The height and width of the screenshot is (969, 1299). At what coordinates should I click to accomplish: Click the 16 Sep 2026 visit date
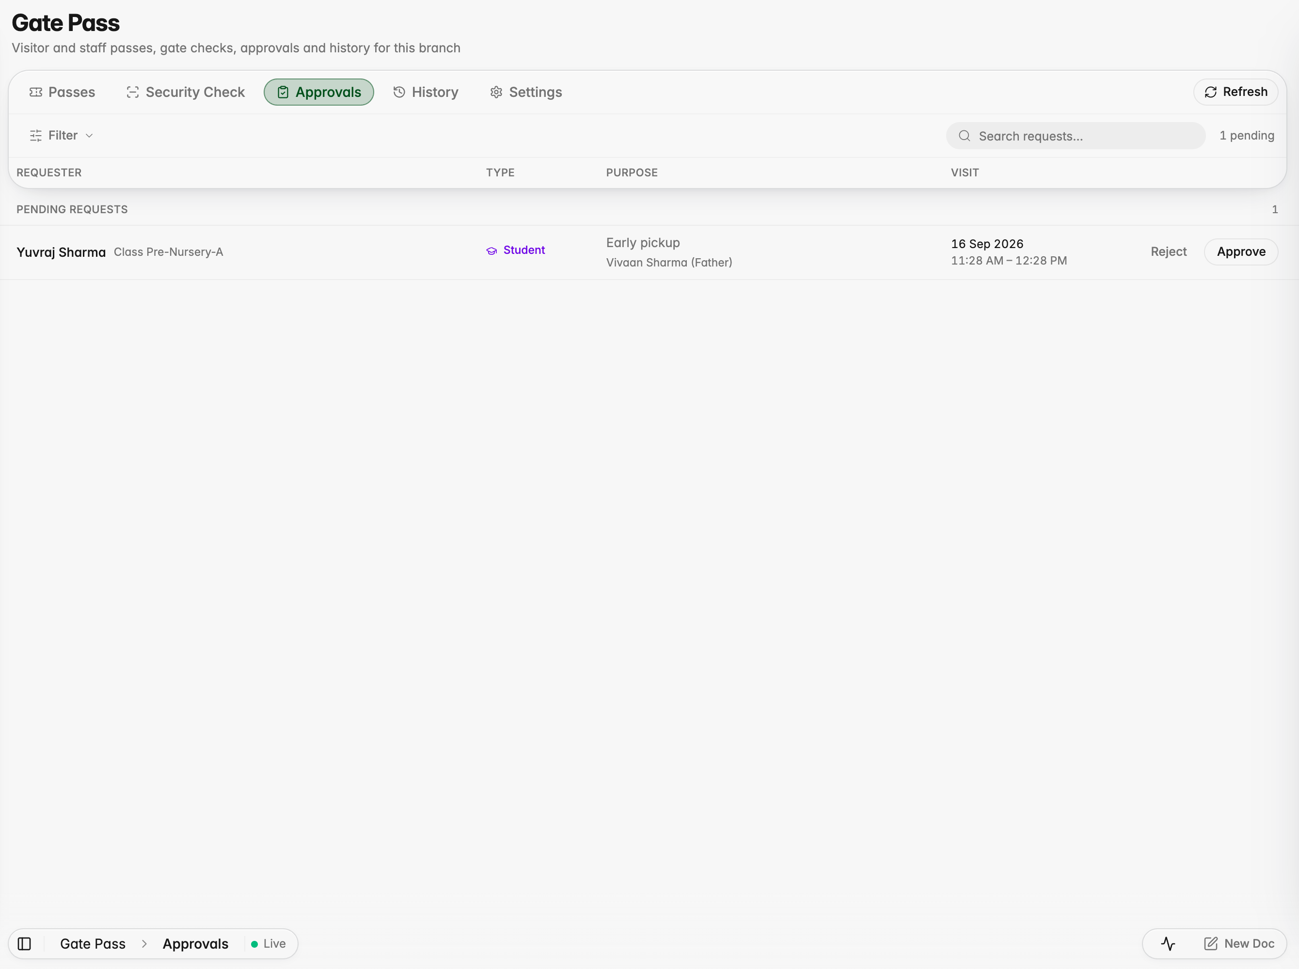tap(987, 244)
